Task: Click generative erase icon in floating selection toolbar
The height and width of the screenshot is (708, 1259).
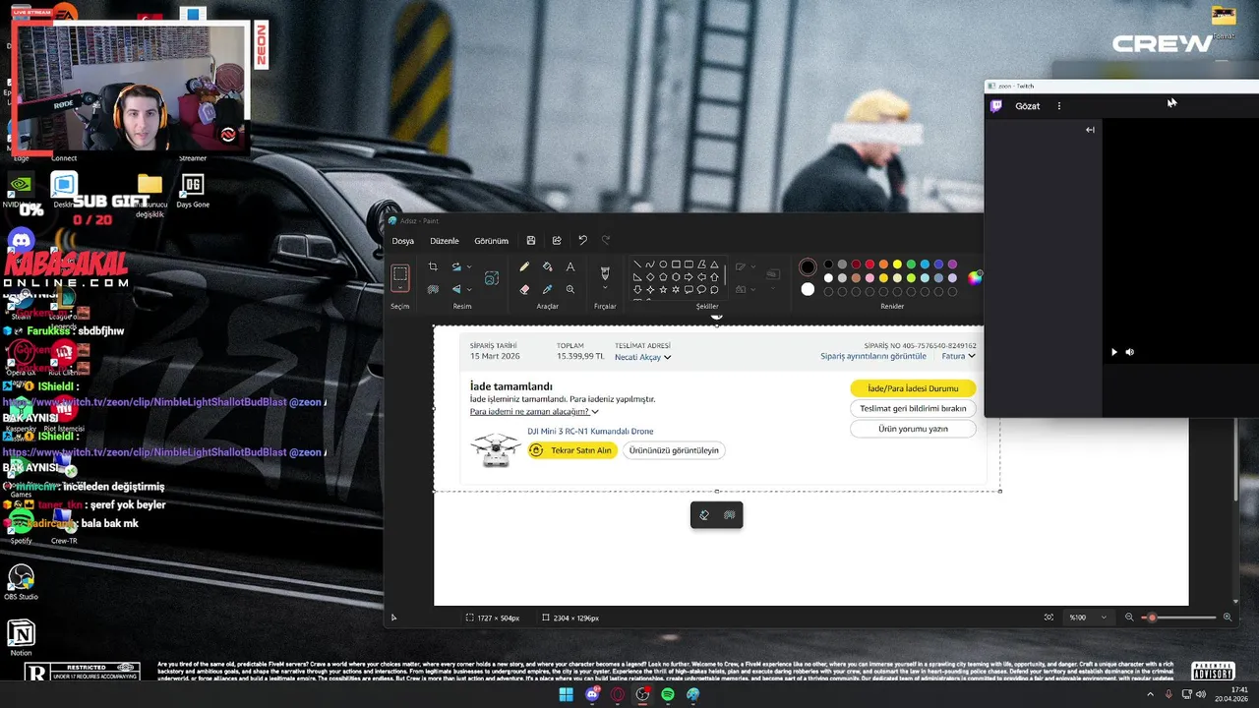Action: point(704,515)
